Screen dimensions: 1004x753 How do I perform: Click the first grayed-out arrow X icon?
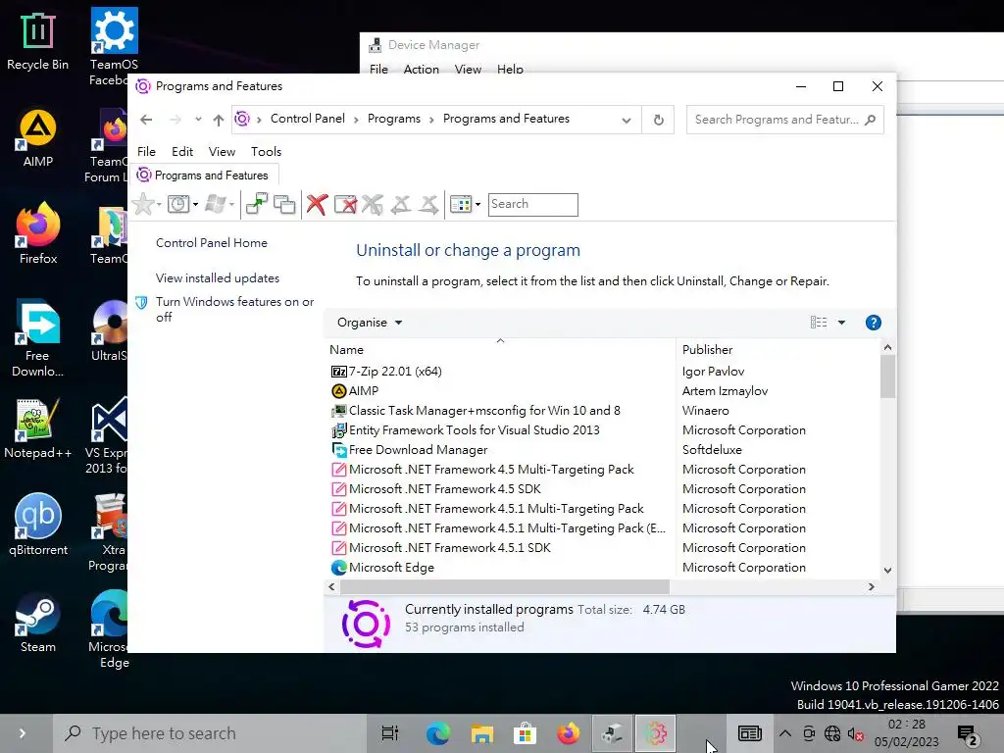tap(401, 204)
